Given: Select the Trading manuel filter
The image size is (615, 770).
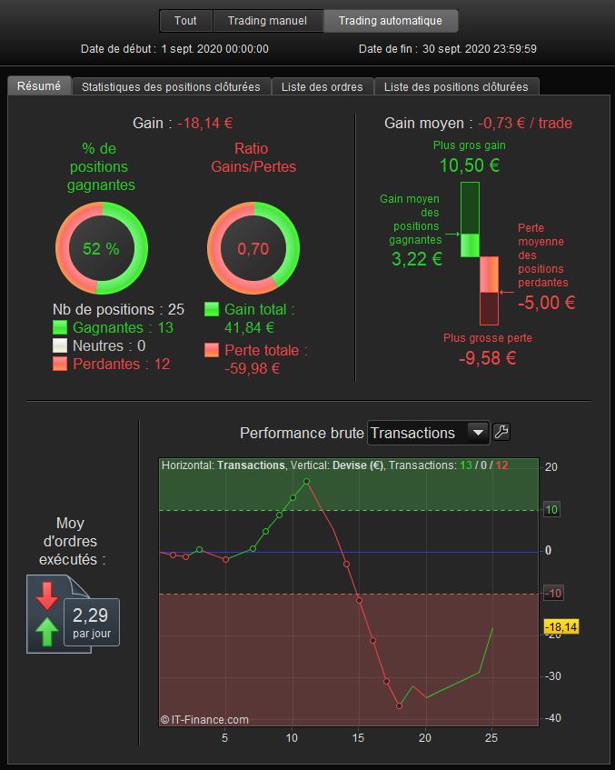Looking at the screenshot, I should 267,21.
